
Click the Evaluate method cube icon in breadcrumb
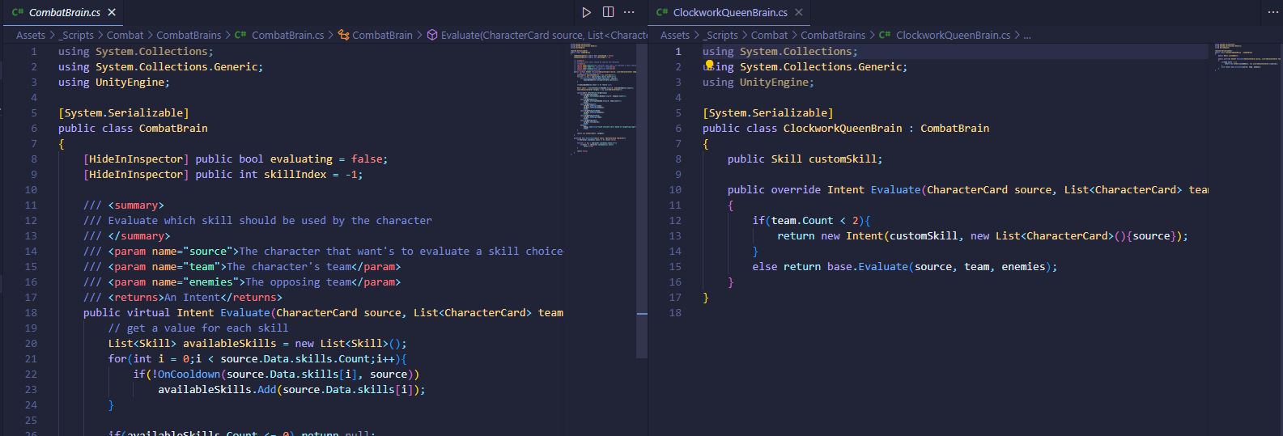(x=432, y=35)
